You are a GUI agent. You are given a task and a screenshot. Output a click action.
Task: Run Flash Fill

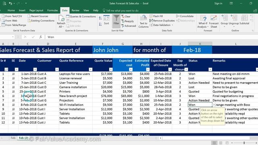coord(156,16)
